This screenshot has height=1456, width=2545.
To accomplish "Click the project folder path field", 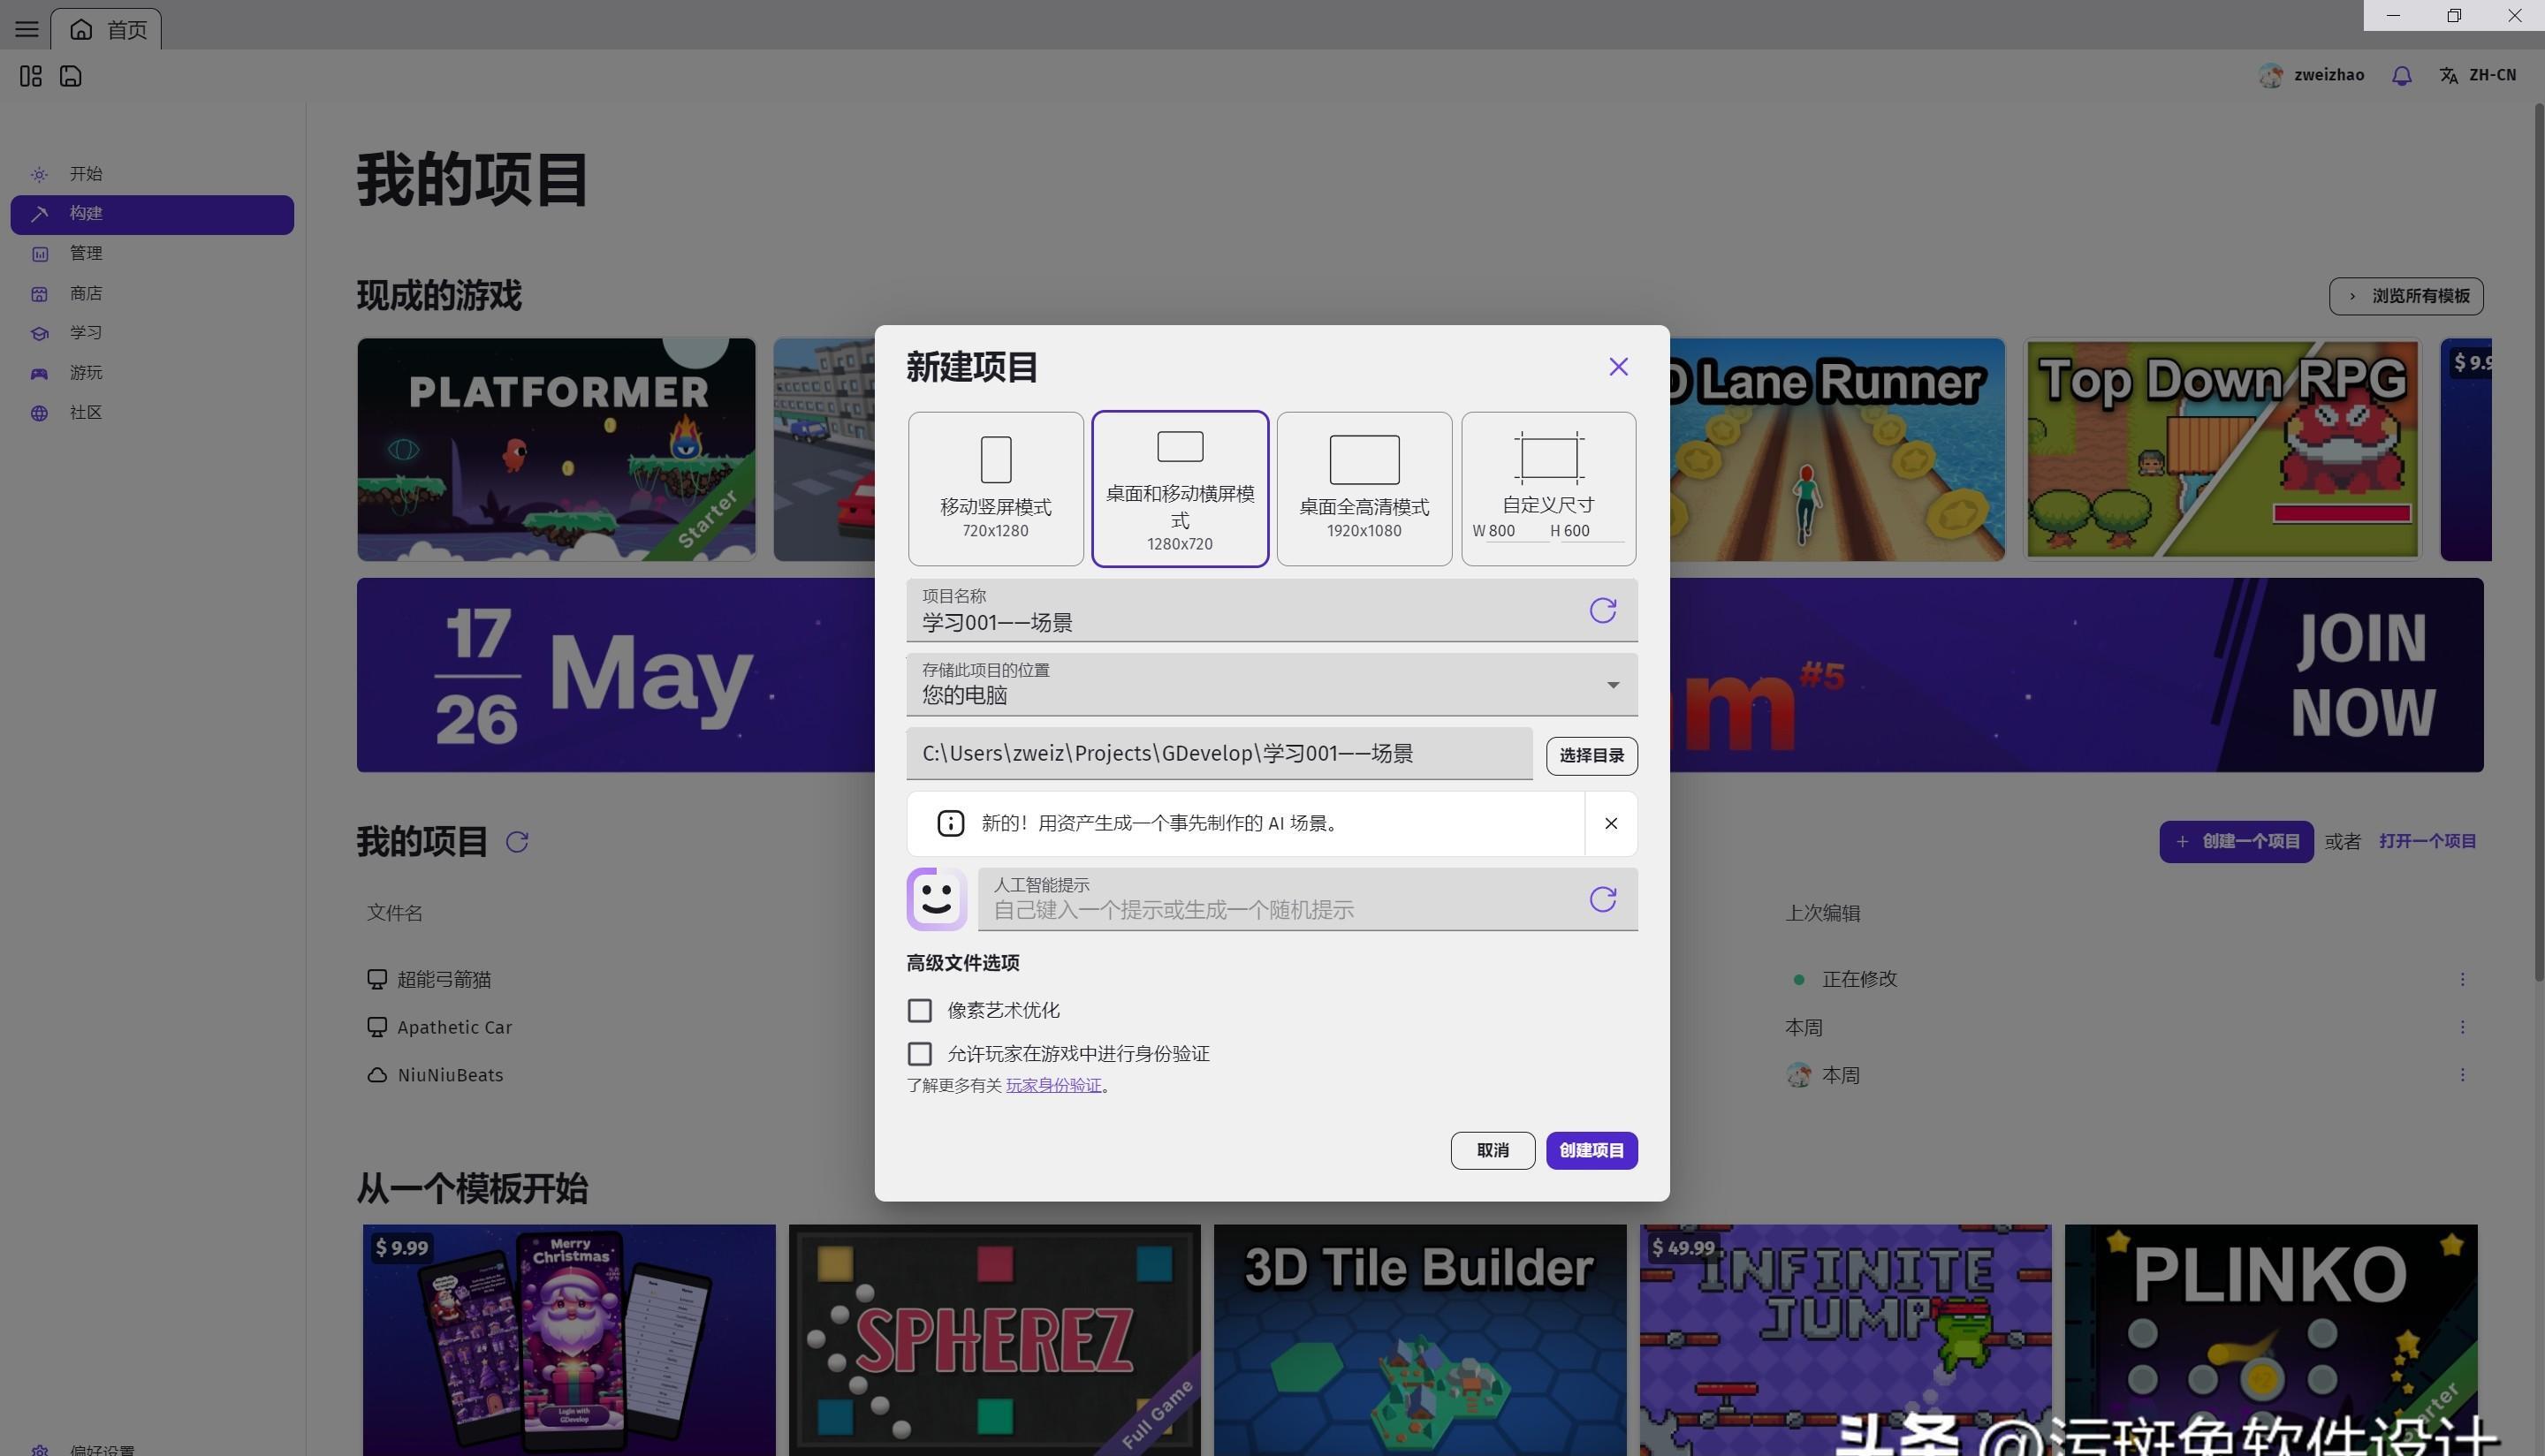I will pyautogui.click(x=1219, y=754).
